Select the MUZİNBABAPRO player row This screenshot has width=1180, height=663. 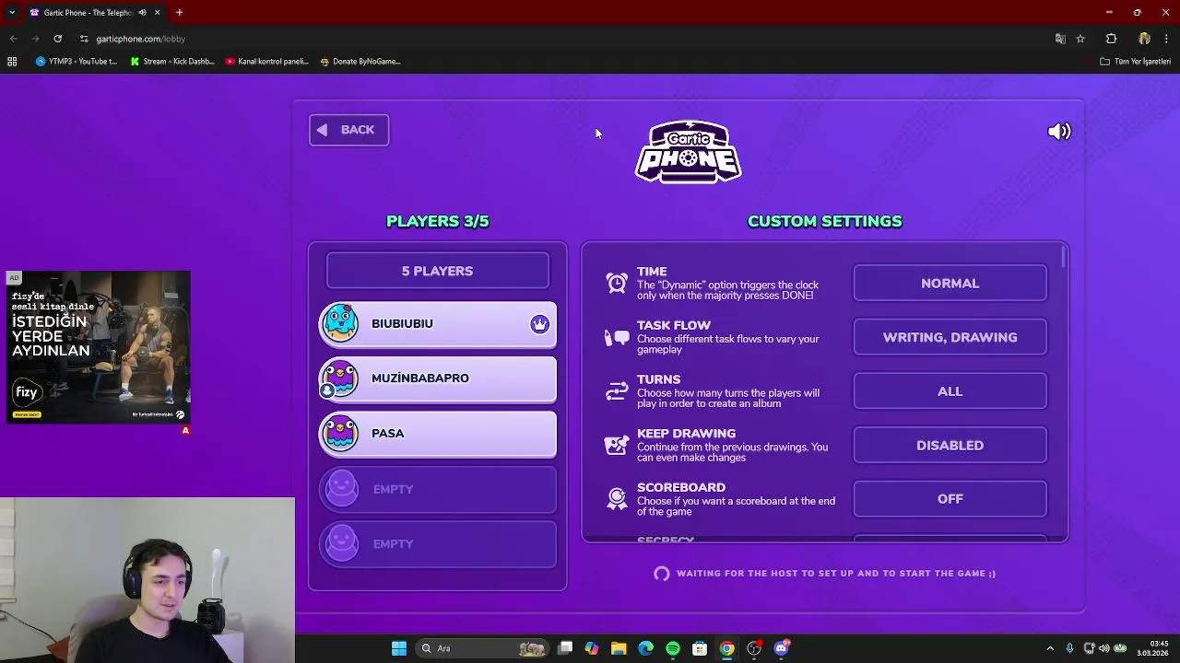click(438, 378)
